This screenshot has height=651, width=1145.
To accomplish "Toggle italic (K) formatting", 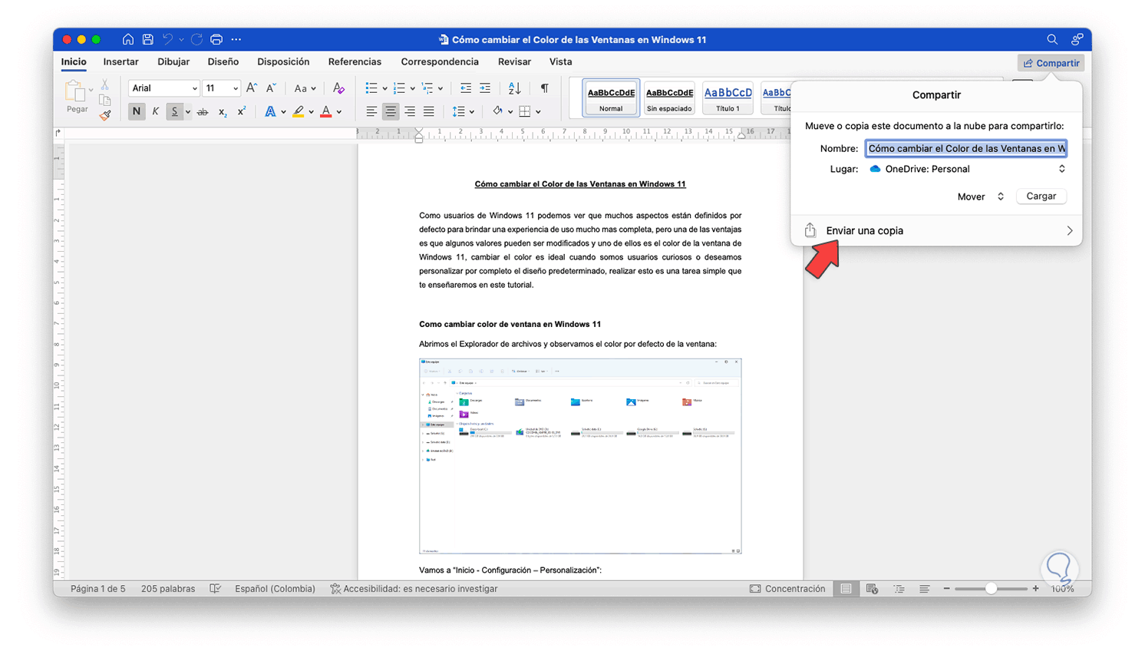I will tap(156, 112).
